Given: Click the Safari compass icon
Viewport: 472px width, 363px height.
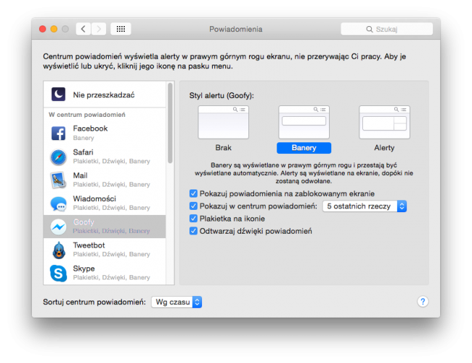Looking at the screenshot, I should pyautogui.click(x=58, y=157).
